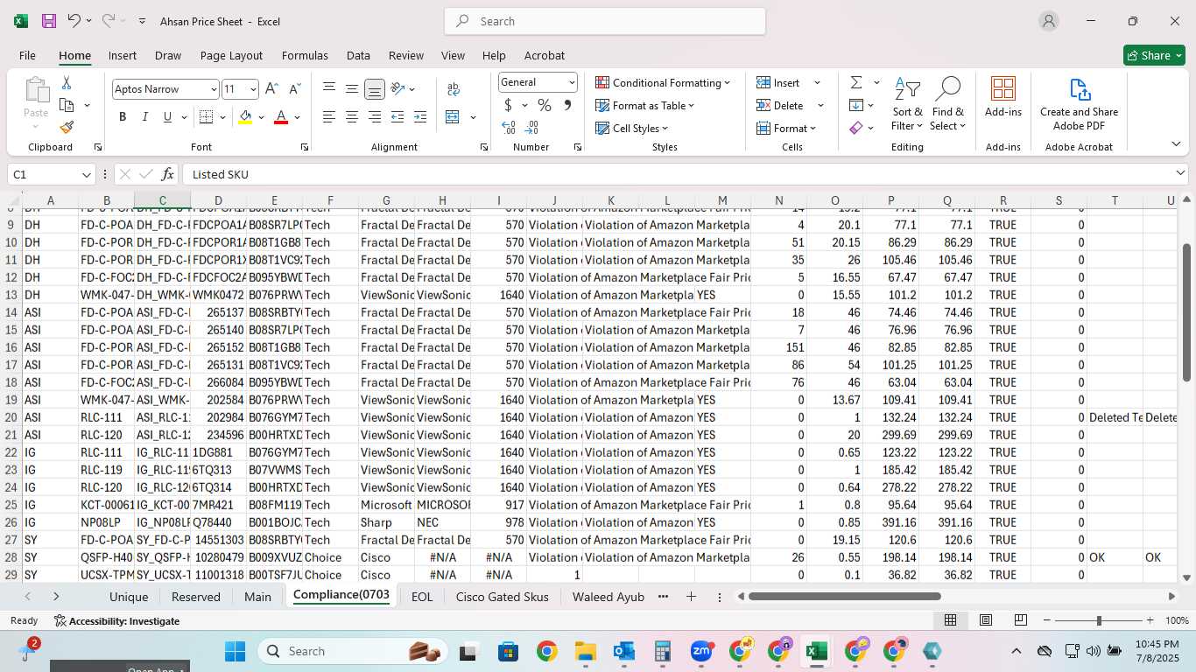1196x672 pixels.
Task: Open the fill color yellow swatch
Action: 245,117
